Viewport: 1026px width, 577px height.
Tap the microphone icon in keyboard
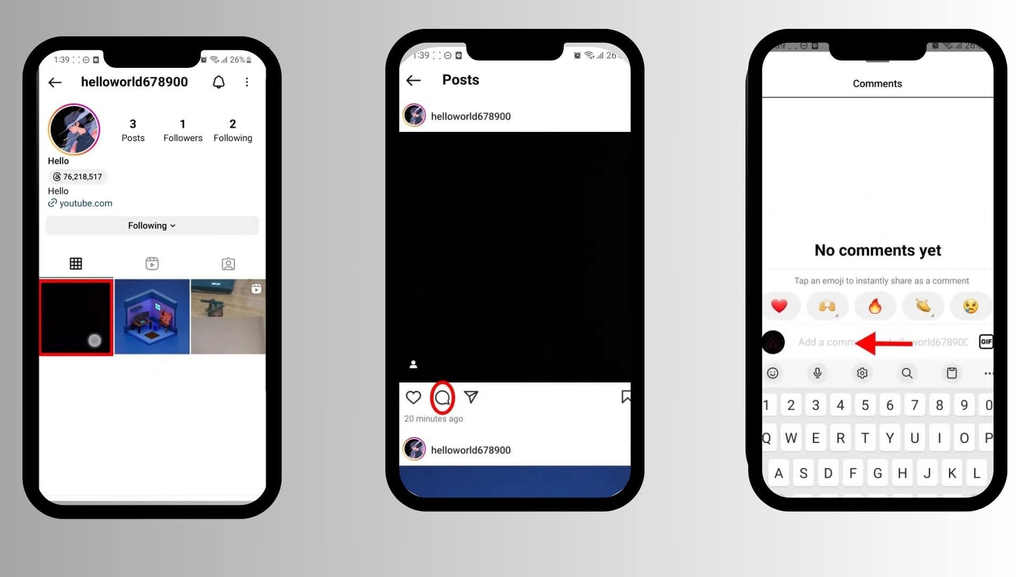click(818, 373)
